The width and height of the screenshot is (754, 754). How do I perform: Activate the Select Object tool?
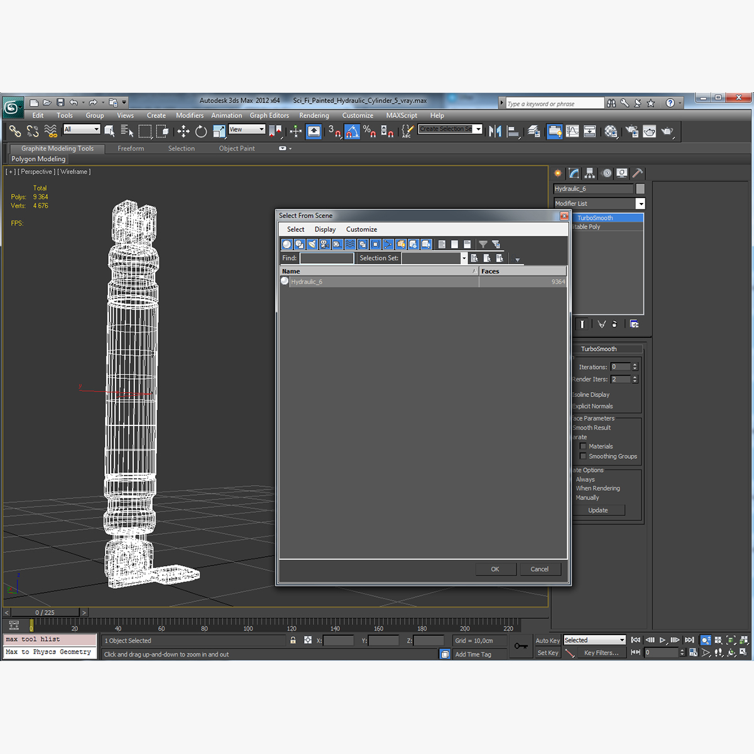coord(109,131)
